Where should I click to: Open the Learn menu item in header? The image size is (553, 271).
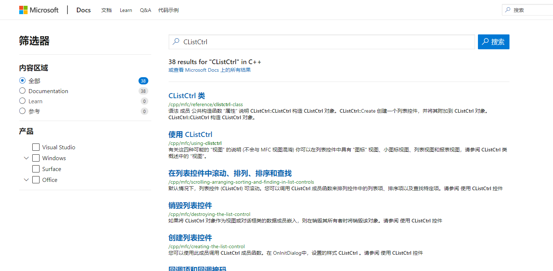point(126,10)
